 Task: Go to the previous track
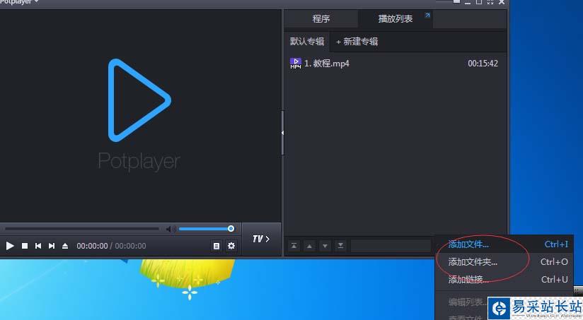click(38, 246)
